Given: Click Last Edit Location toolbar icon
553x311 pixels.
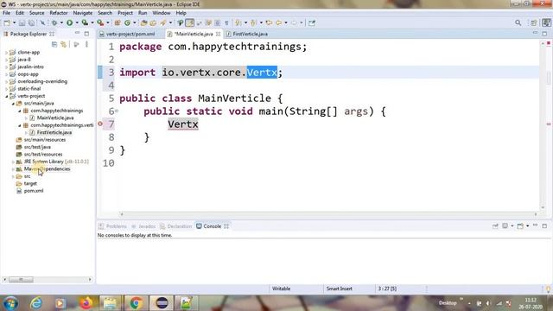Looking at the screenshot, I should tap(269, 23).
